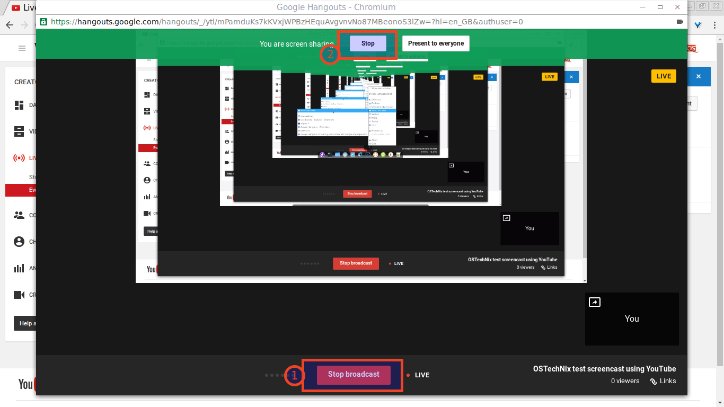Click the 0 viewers count in Hangouts bottom bar
This screenshot has width=724, height=407.
(x=625, y=381)
